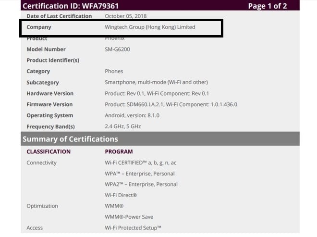Click the 'Subcategory' label
The image size is (317, 237).
pos(43,82)
